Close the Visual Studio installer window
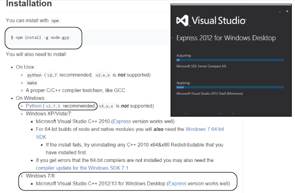 (x=287, y=11)
